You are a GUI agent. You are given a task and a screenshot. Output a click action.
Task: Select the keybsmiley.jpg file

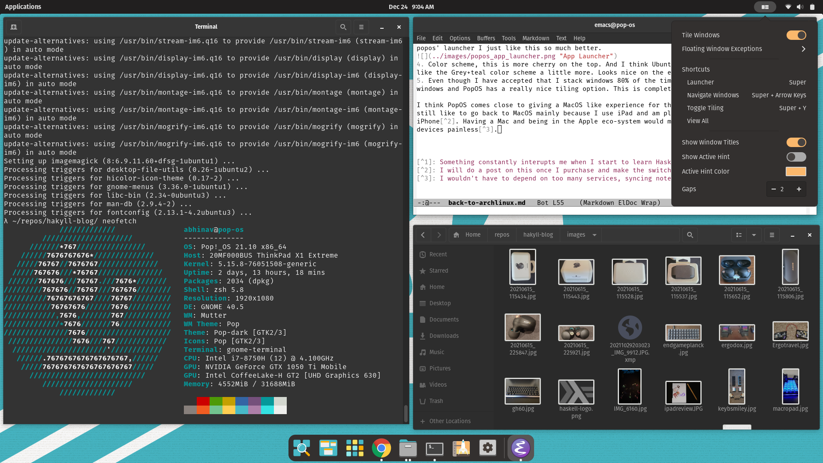pos(737,391)
